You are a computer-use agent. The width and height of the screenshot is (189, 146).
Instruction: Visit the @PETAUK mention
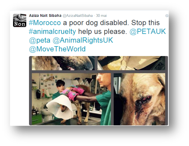[148, 32]
